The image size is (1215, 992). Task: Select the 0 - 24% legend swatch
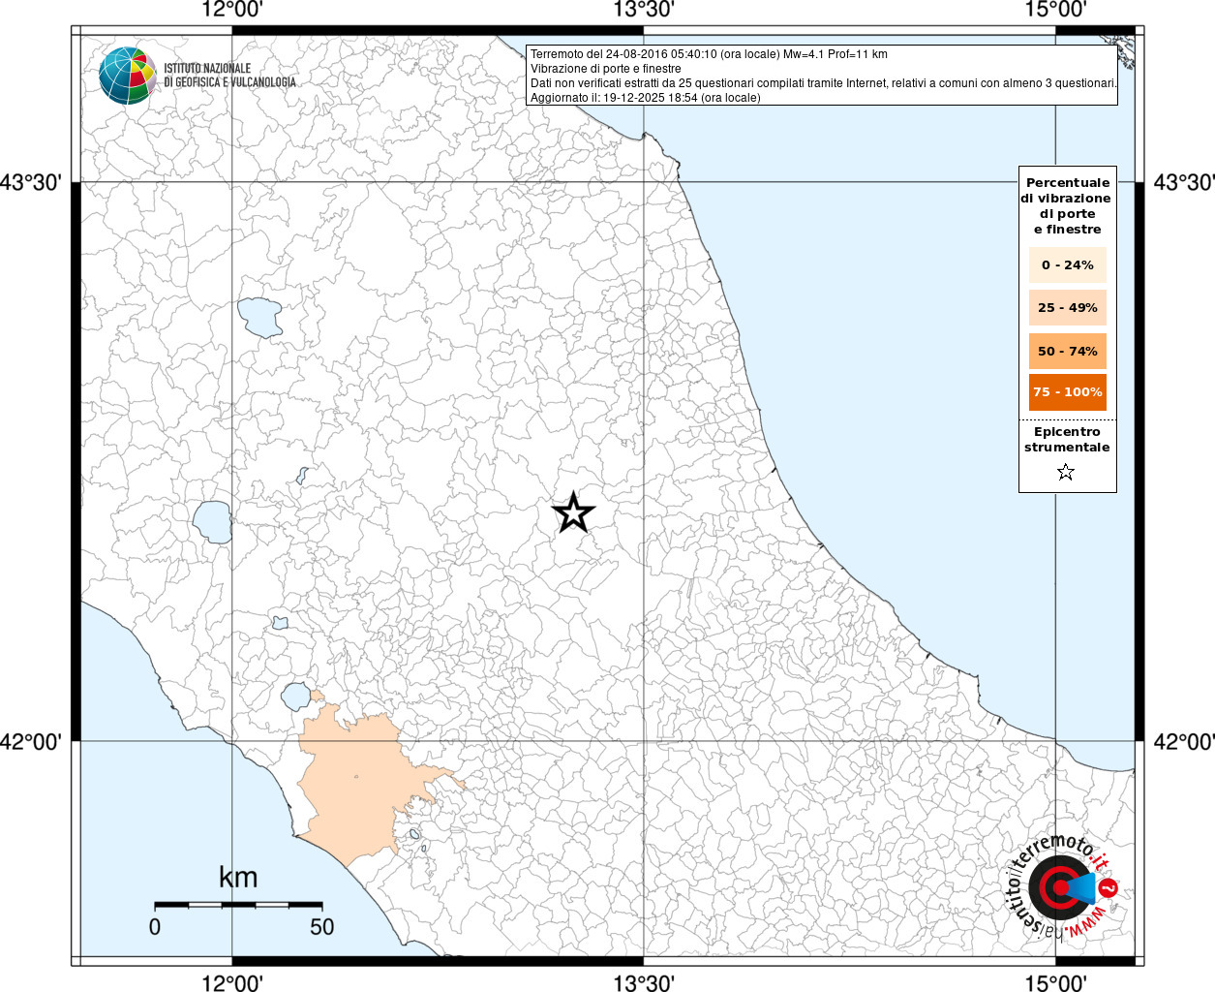1067,264
